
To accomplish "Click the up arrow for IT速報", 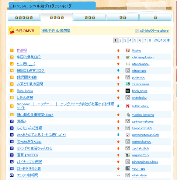I will [x=118, y=50].
